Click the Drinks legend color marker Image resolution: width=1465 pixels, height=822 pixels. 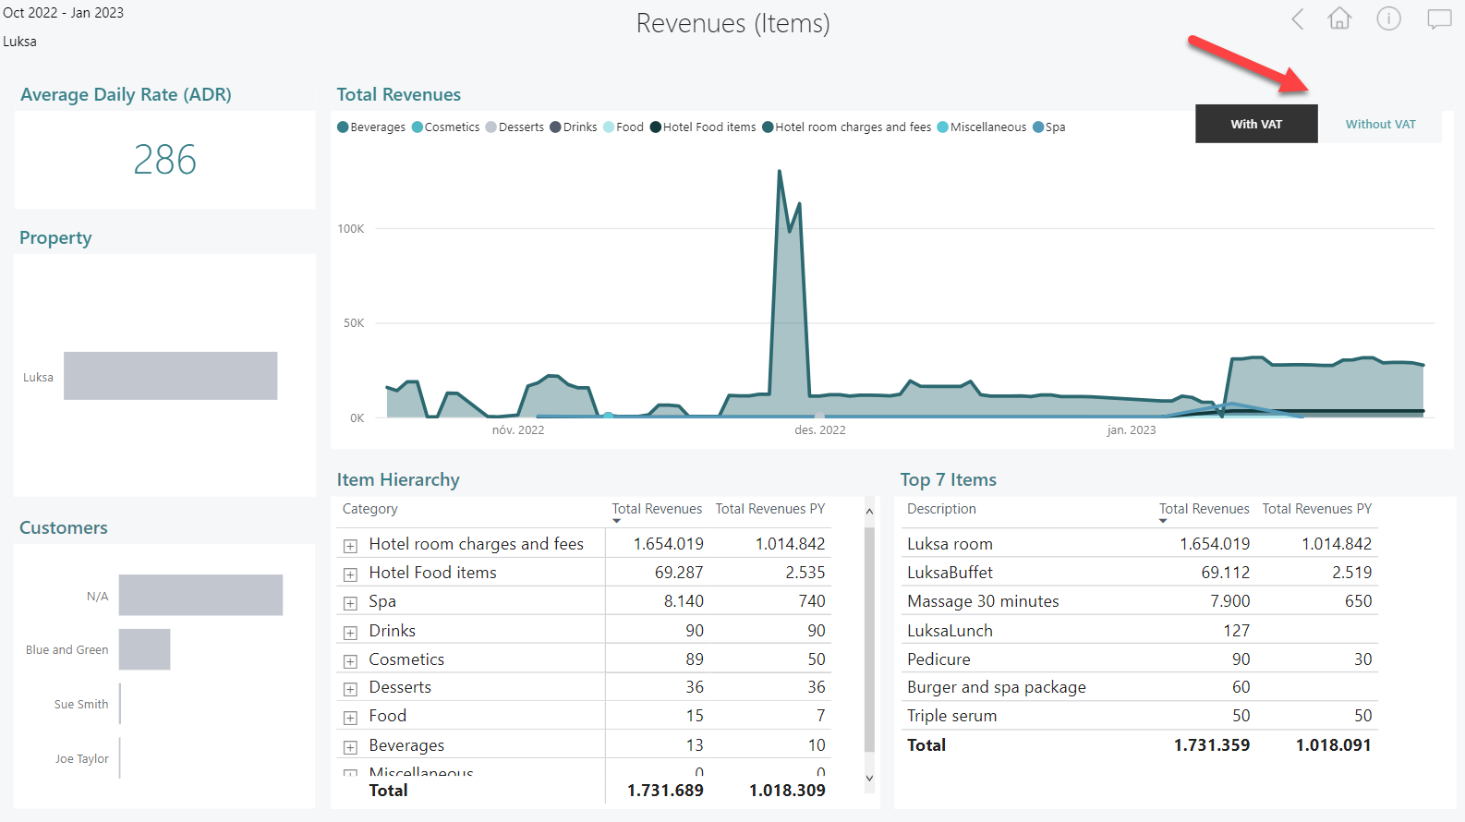pos(555,127)
